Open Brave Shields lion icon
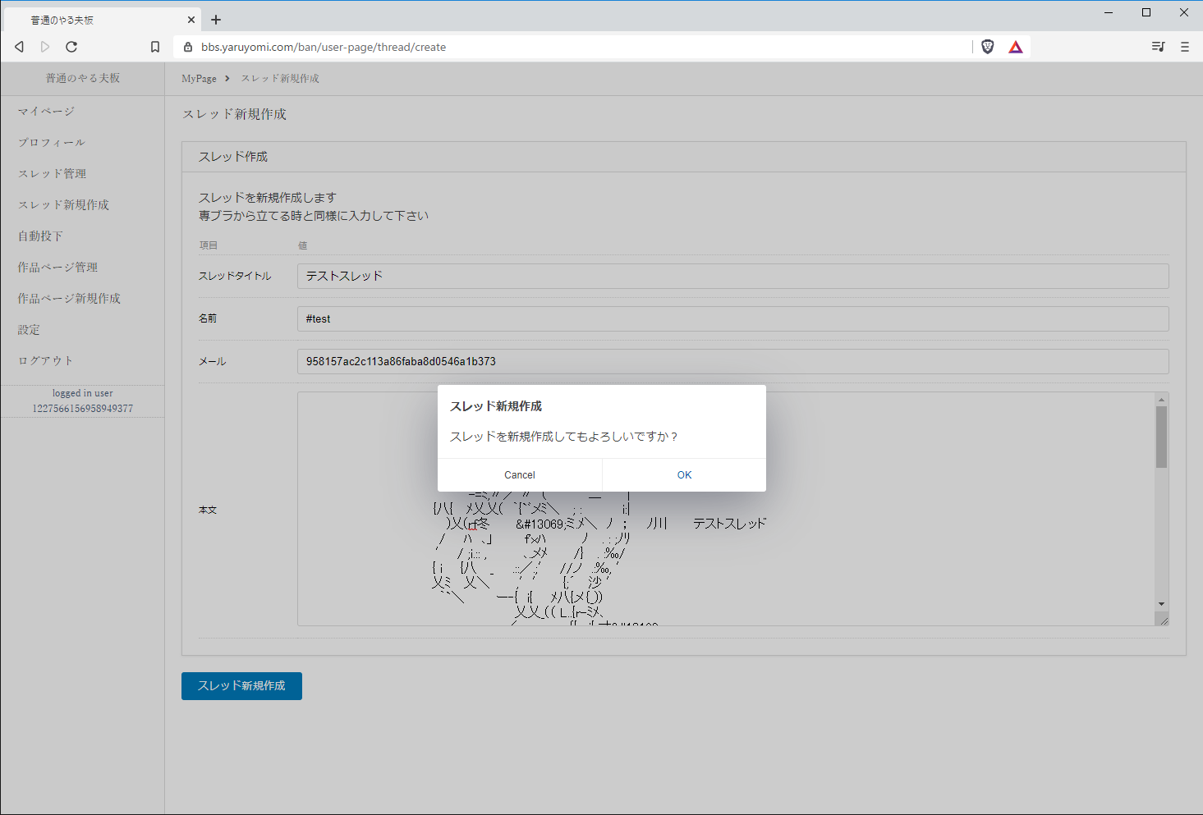Screen dimensions: 1203x815 [x=988, y=47]
